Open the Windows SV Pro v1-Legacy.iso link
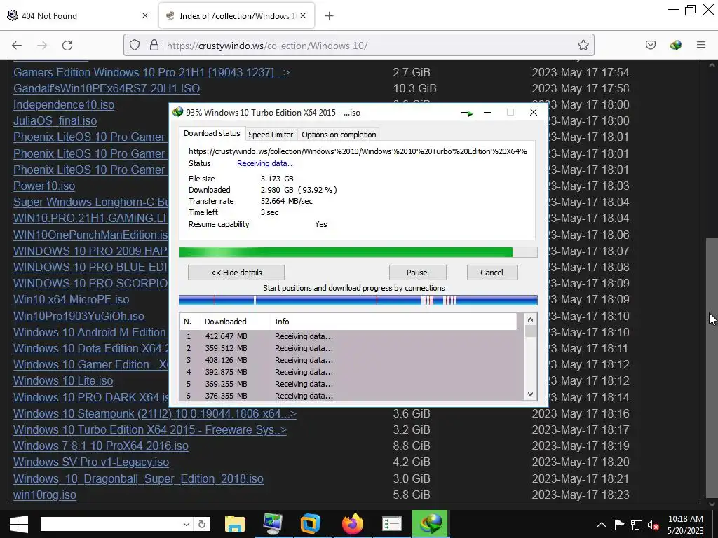 pos(91,462)
